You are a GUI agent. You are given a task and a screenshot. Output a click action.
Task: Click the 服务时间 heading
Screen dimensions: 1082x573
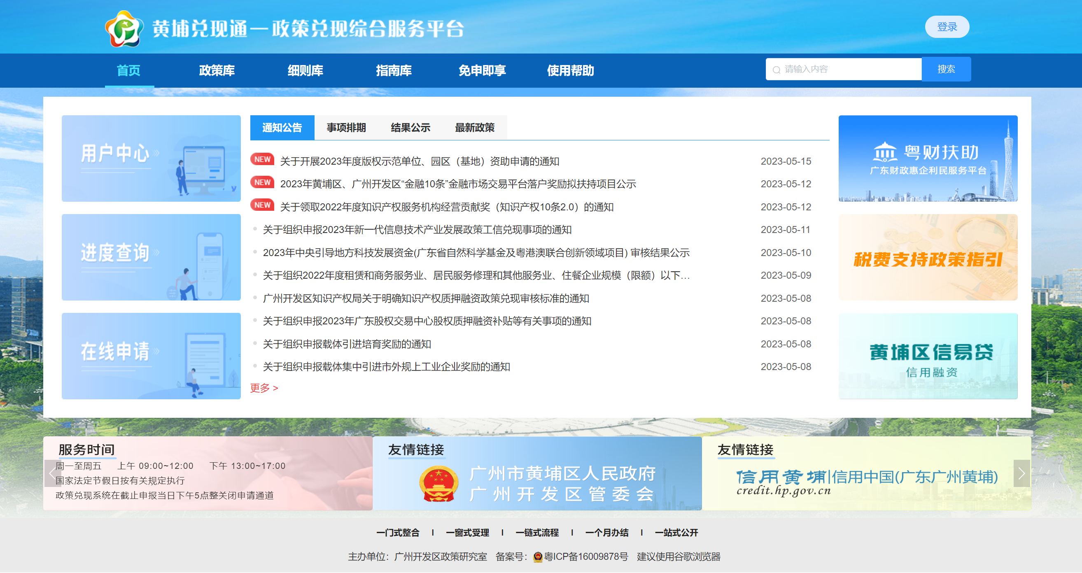tap(86, 450)
